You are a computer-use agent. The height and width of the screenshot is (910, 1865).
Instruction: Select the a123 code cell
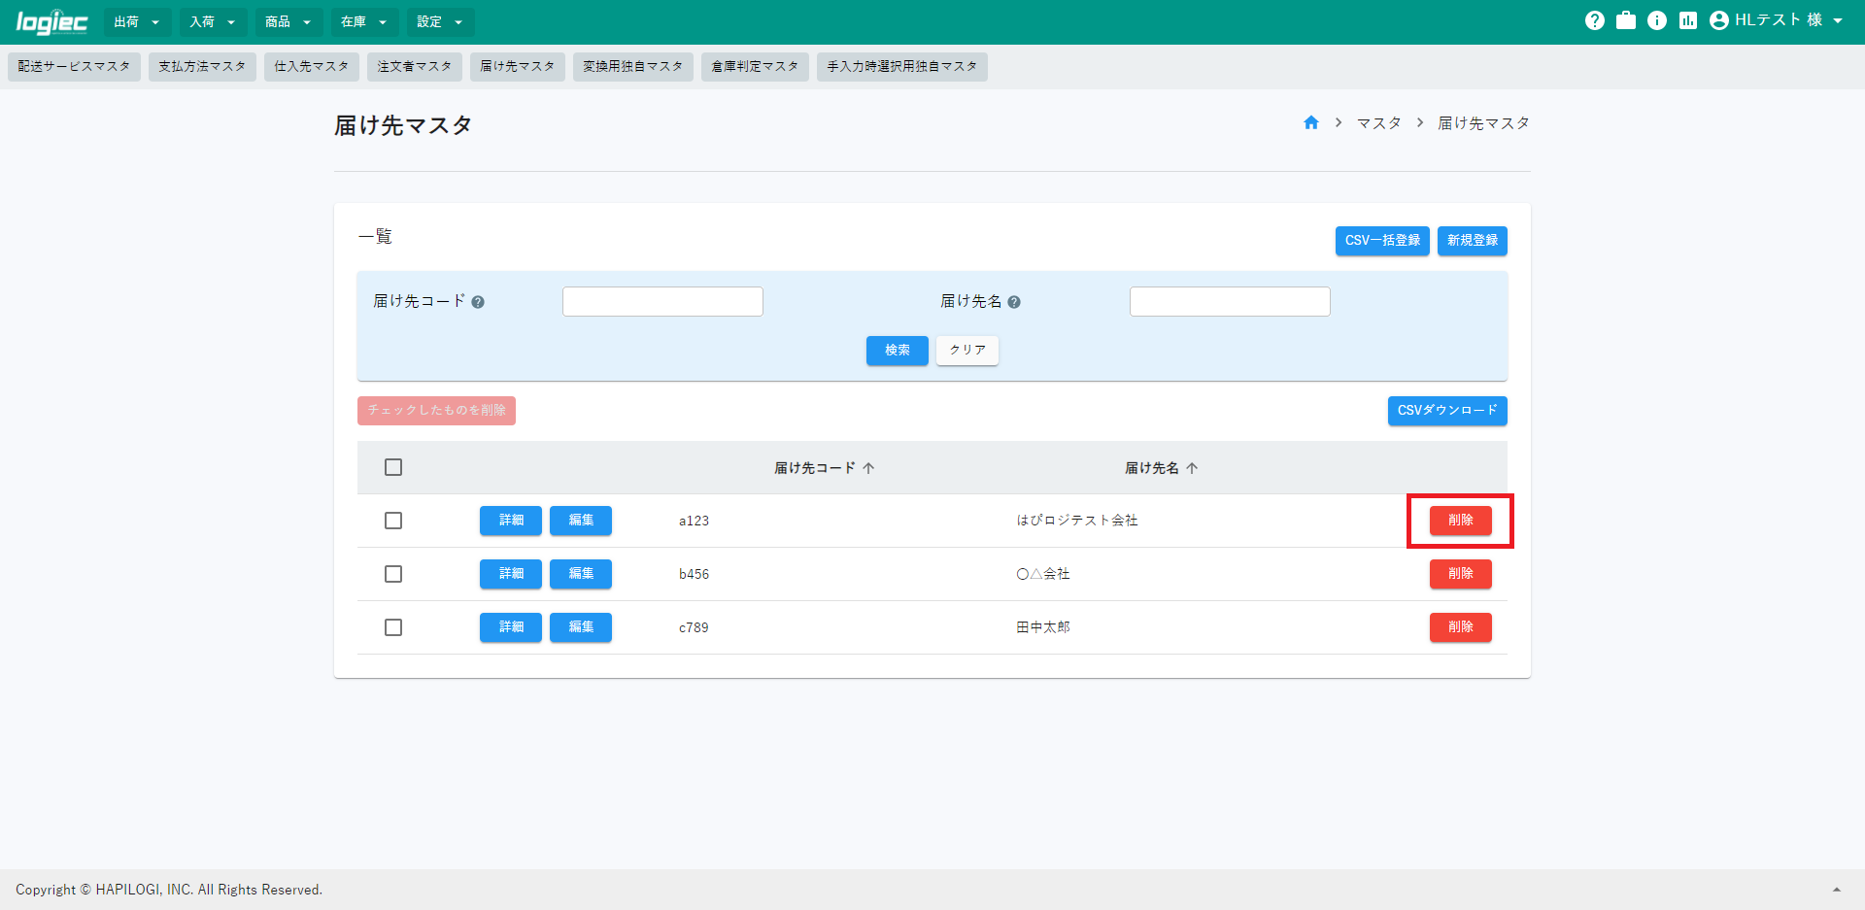click(x=694, y=522)
